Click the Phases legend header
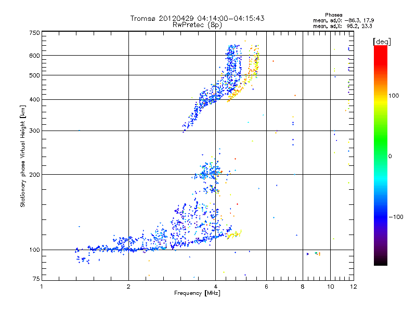Screen dimensions: 416x312 click(x=333, y=15)
